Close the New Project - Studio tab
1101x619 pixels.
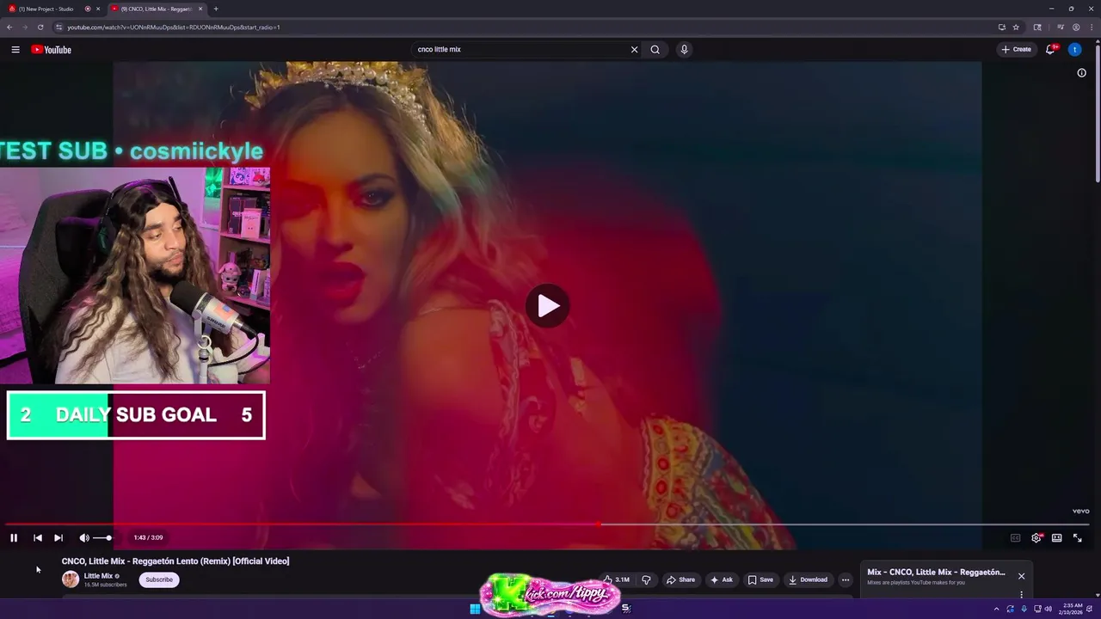click(98, 9)
